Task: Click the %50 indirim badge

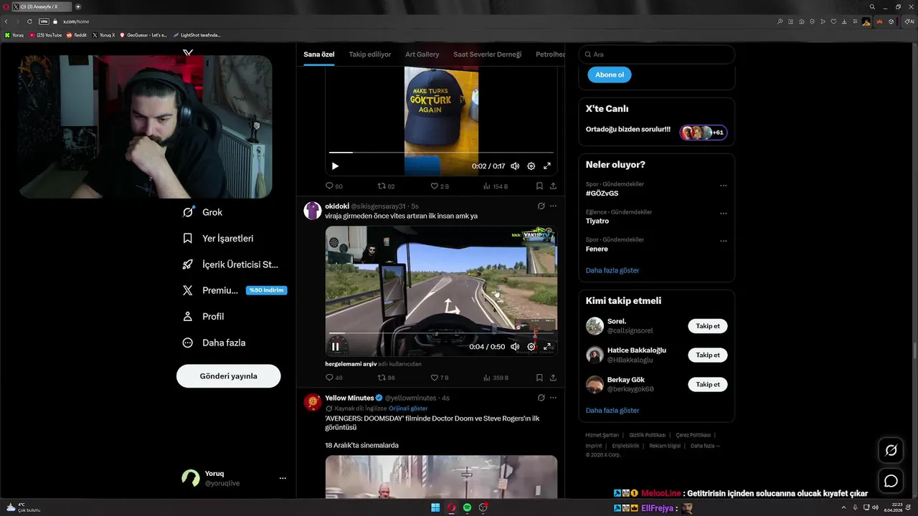Action: (266, 290)
